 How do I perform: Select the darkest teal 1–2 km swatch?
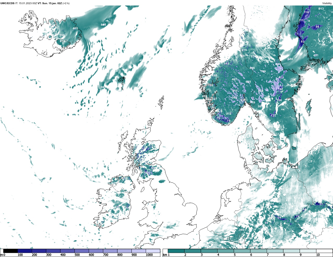(176, 251)
